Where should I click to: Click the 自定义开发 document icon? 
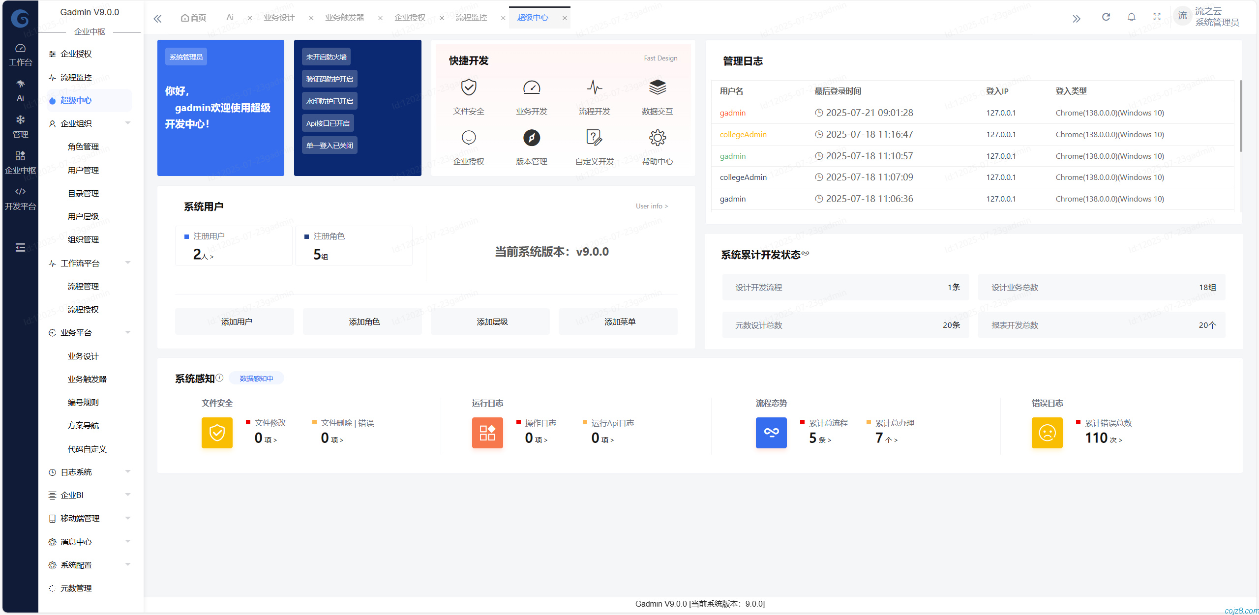coord(594,138)
